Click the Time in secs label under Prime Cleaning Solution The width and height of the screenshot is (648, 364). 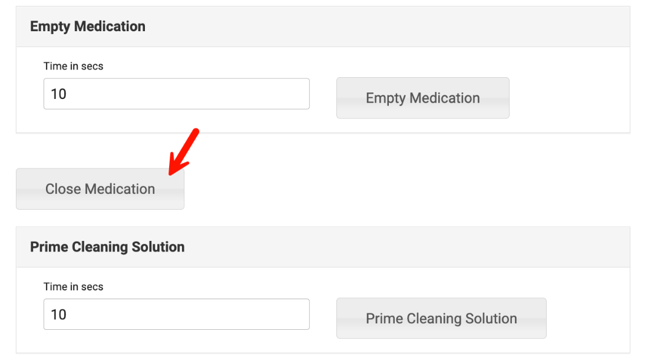click(73, 287)
